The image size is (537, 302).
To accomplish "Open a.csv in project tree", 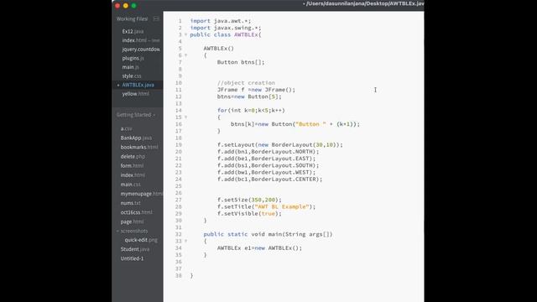I will [126, 128].
